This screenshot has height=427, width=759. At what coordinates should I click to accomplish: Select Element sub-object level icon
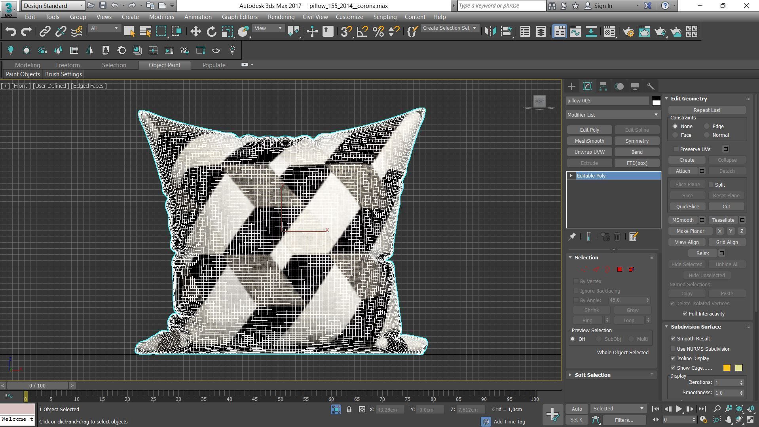[x=631, y=270]
